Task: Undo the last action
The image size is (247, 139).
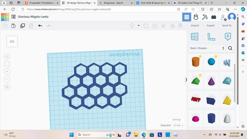Action: 40,26
